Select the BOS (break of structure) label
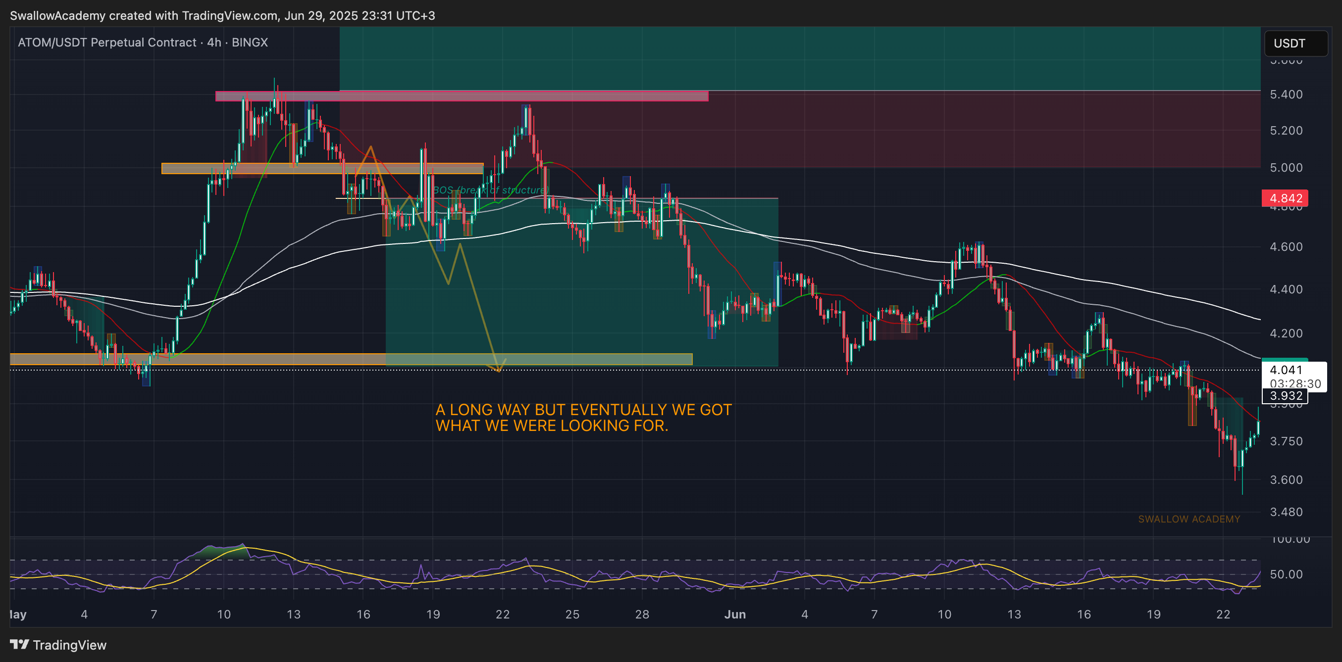The width and height of the screenshot is (1342, 662). tap(490, 190)
